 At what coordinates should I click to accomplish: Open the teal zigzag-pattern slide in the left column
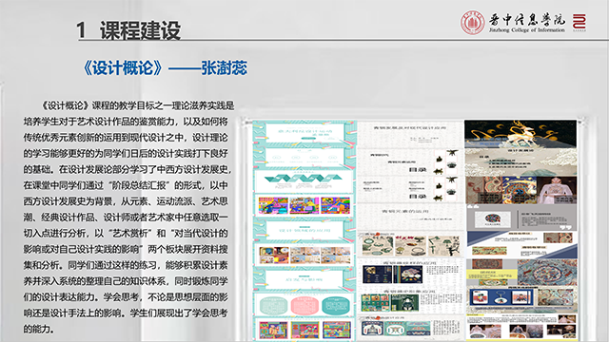pyautogui.click(x=304, y=181)
